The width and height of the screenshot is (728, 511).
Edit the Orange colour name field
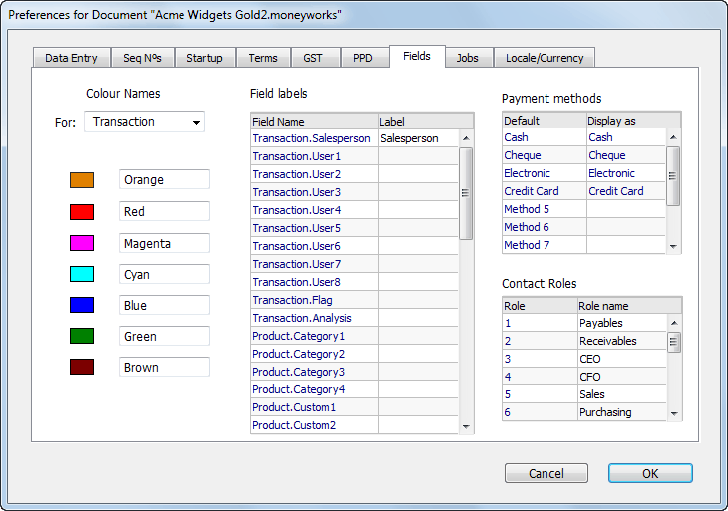[165, 179]
